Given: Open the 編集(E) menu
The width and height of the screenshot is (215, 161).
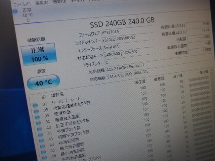Looking at the screenshot, I should (42, 3).
